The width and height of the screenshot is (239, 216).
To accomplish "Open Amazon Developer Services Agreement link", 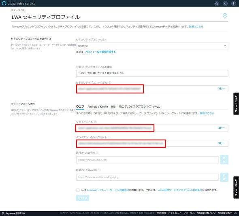I will point(108,190).
